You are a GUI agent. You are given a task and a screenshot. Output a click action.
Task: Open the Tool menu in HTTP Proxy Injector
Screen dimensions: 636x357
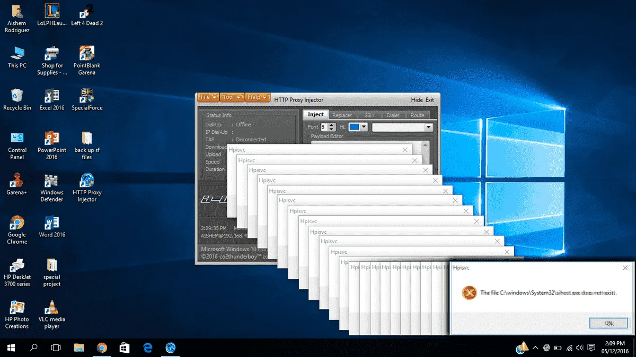click(232, 97)
